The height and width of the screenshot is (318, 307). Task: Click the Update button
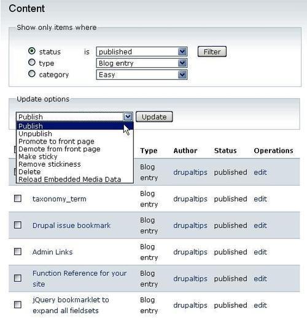[x=154, y=117]
